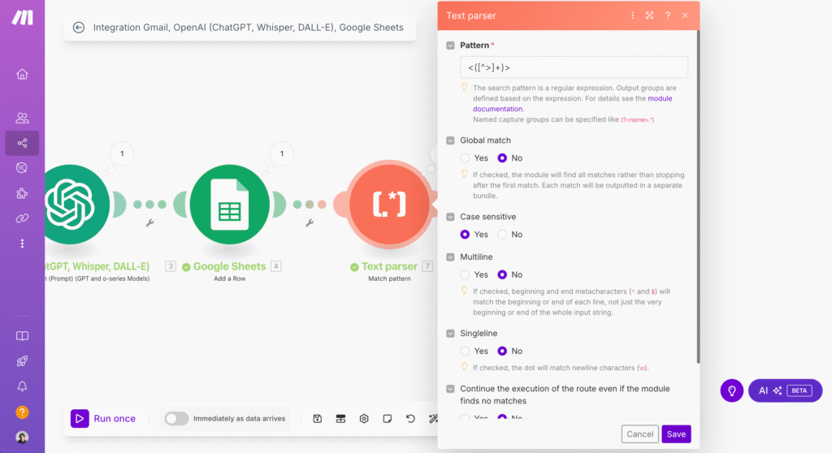
Task: Select the OpenAI ChatGPT module
Action: click(70, 205)
